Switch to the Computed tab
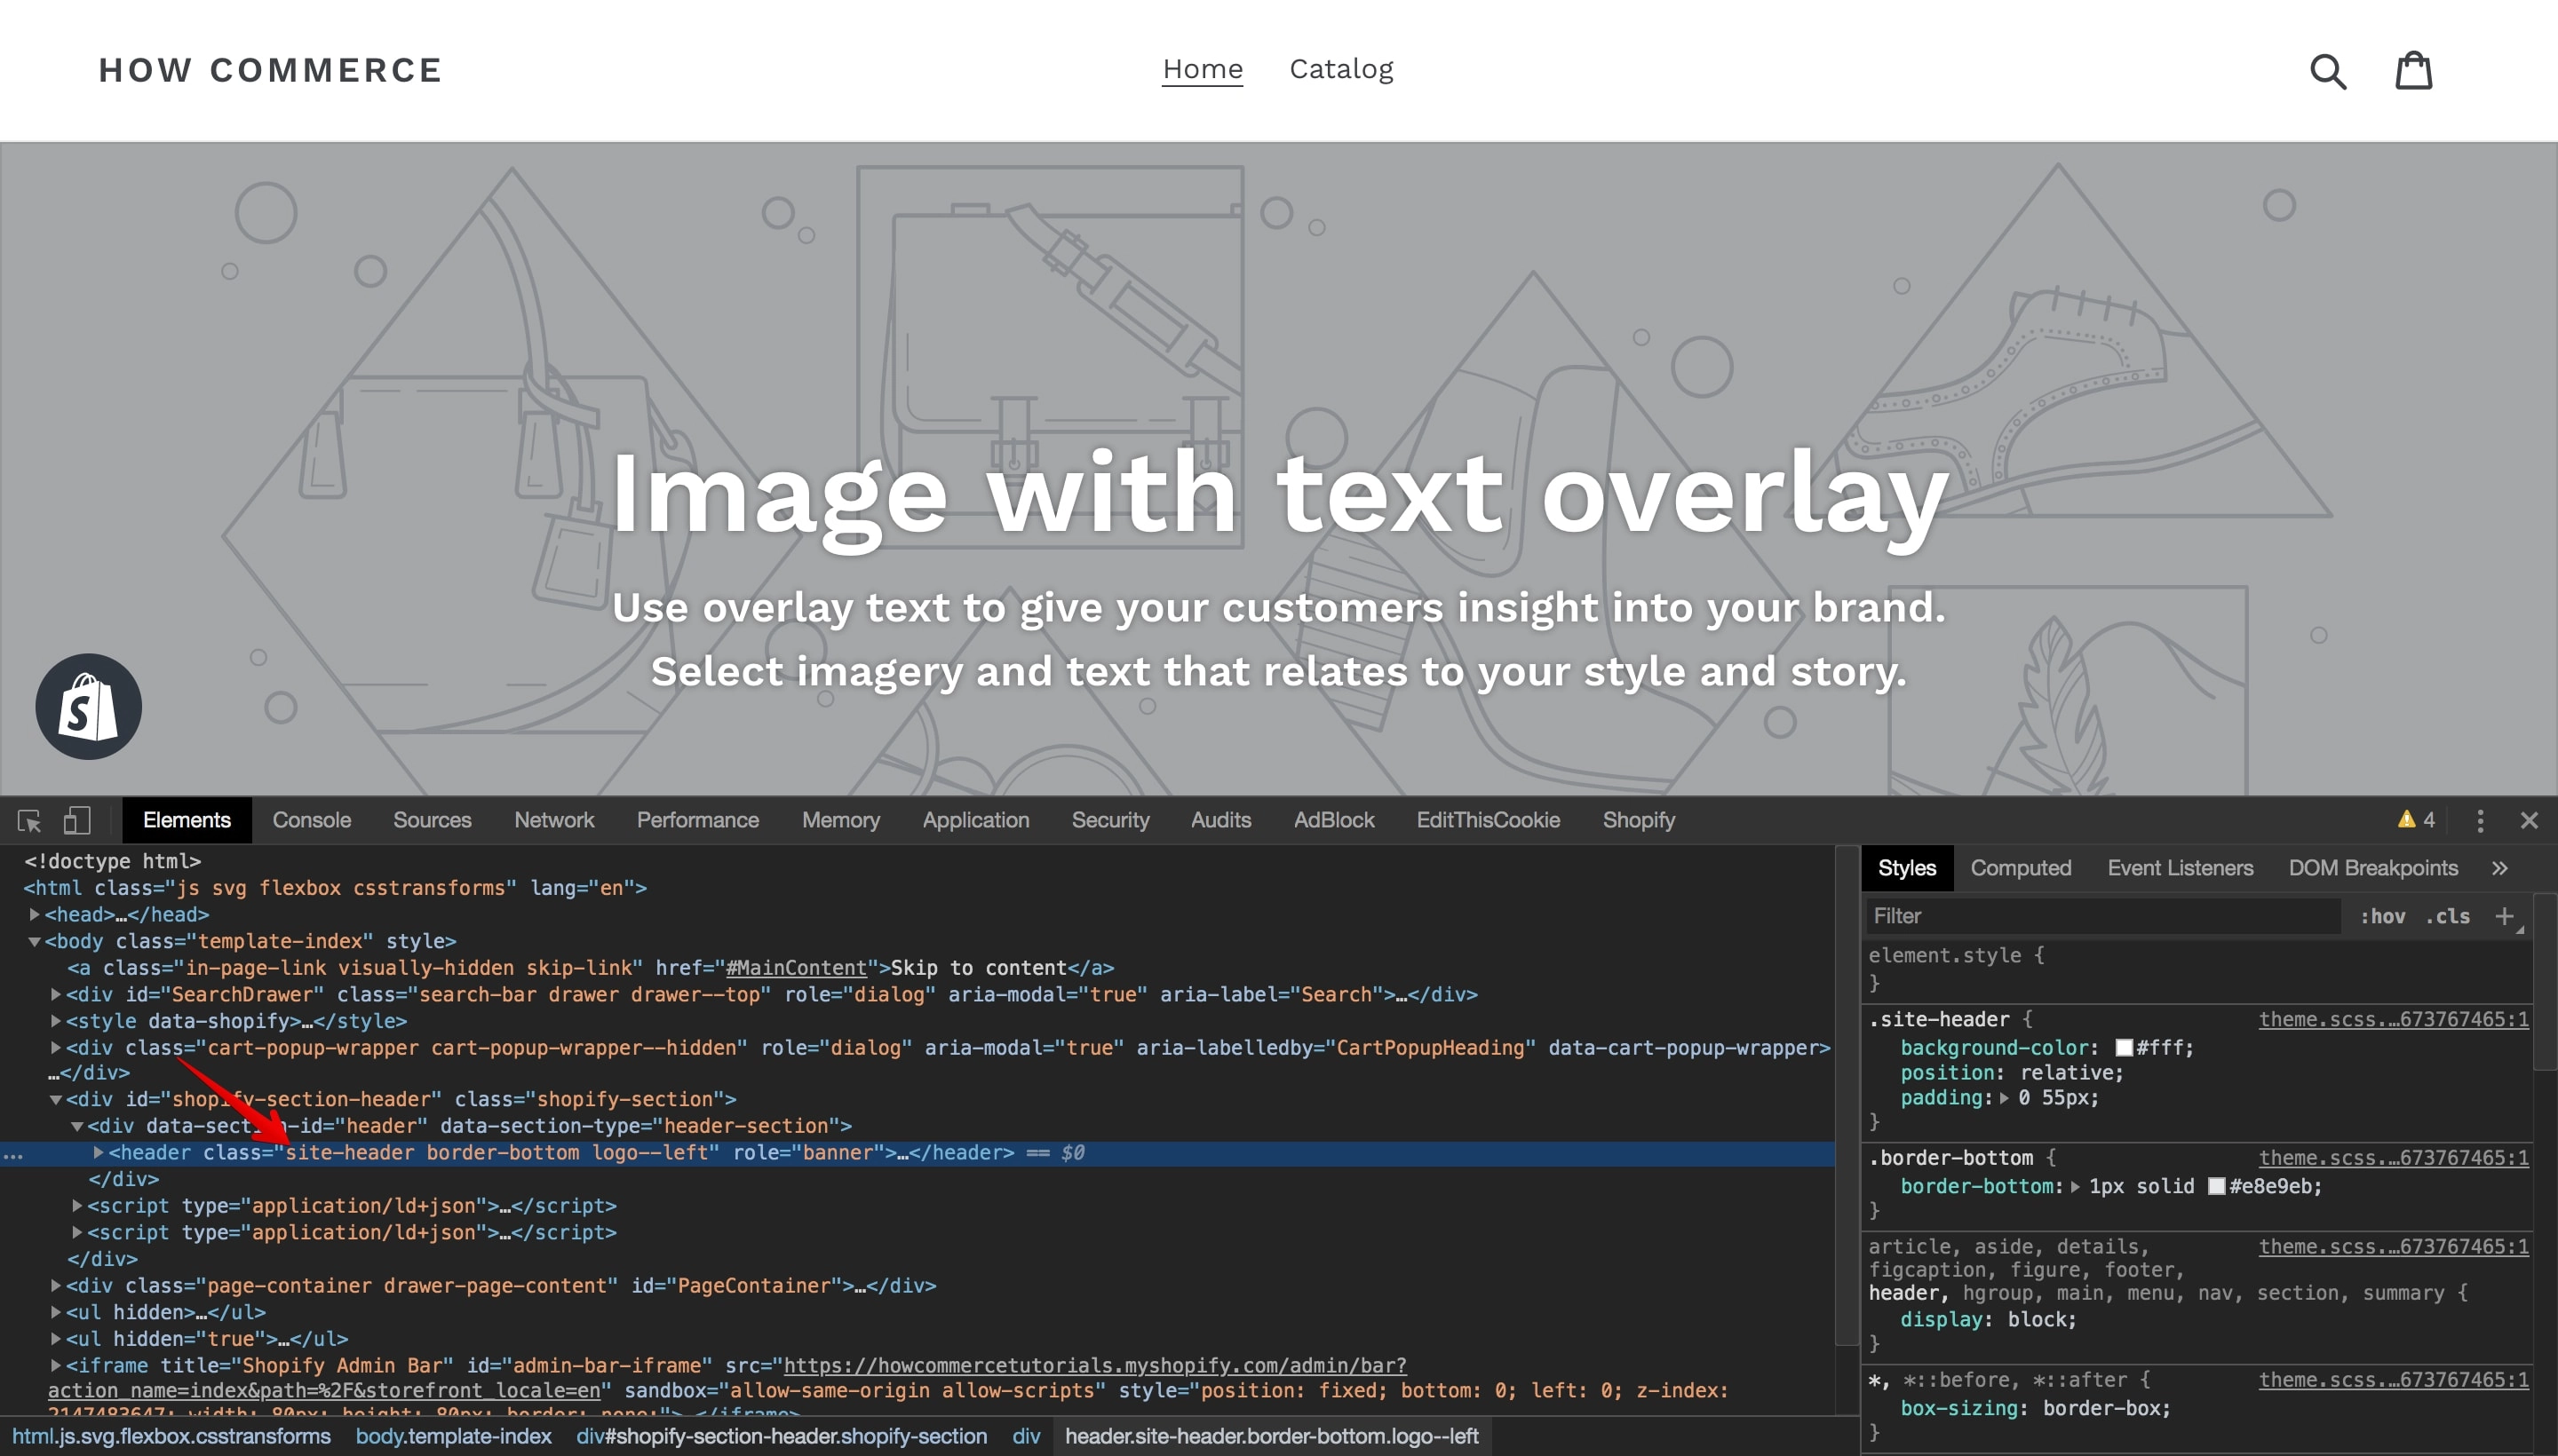This screenshot has height=1456, width=2558. coord(2021,868)
